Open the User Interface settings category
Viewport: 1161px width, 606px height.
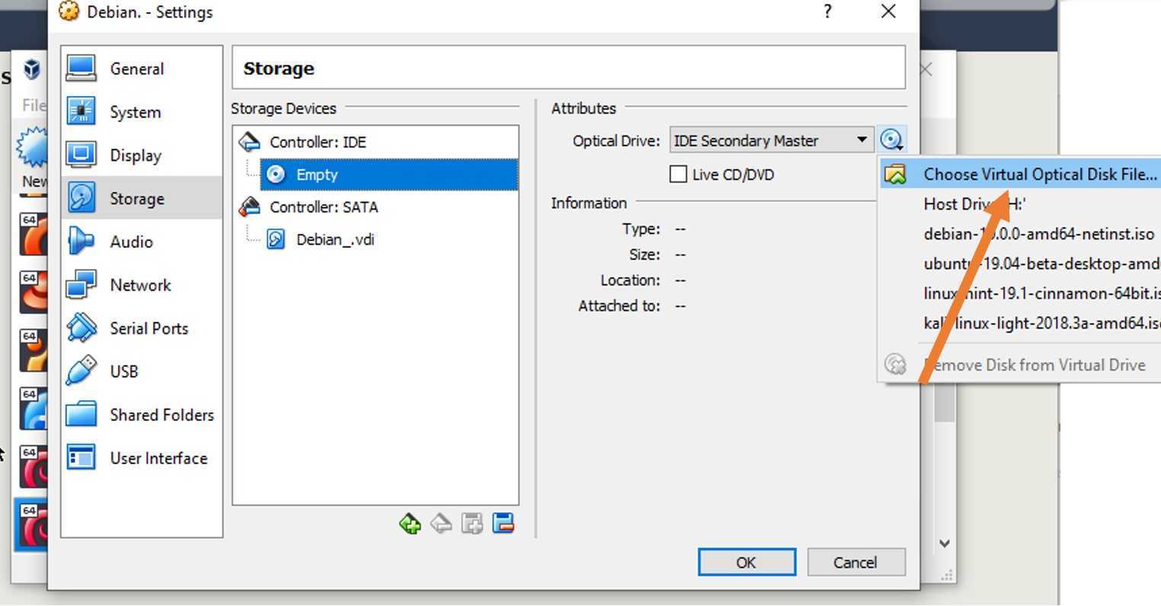tap(142, 458)
